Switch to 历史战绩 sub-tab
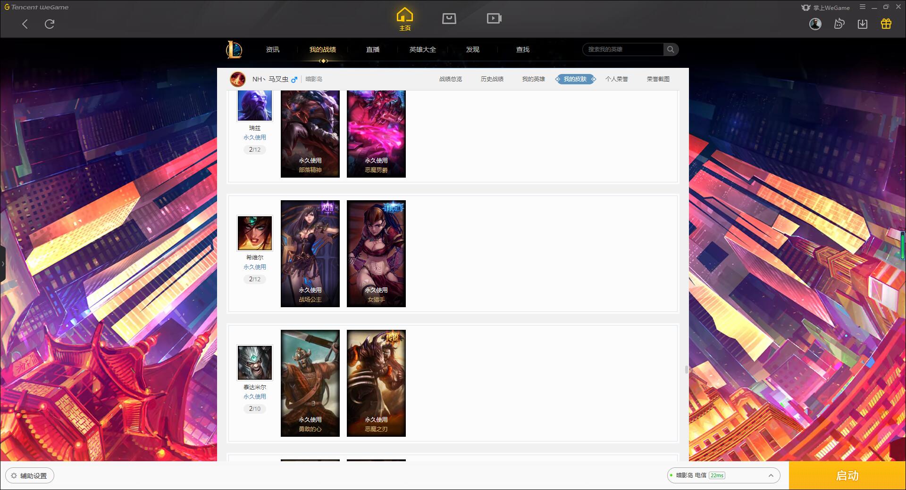This screenshot has height=490, width=906. 492,79
